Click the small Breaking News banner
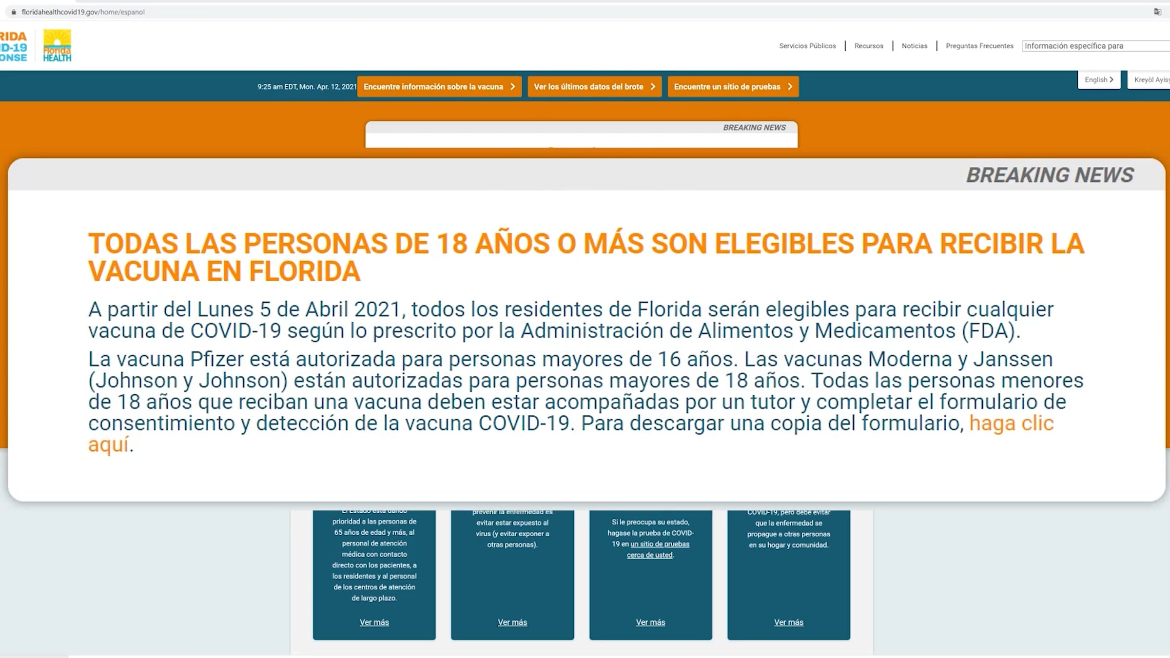The image size is (1170, 658). point(581,135)
